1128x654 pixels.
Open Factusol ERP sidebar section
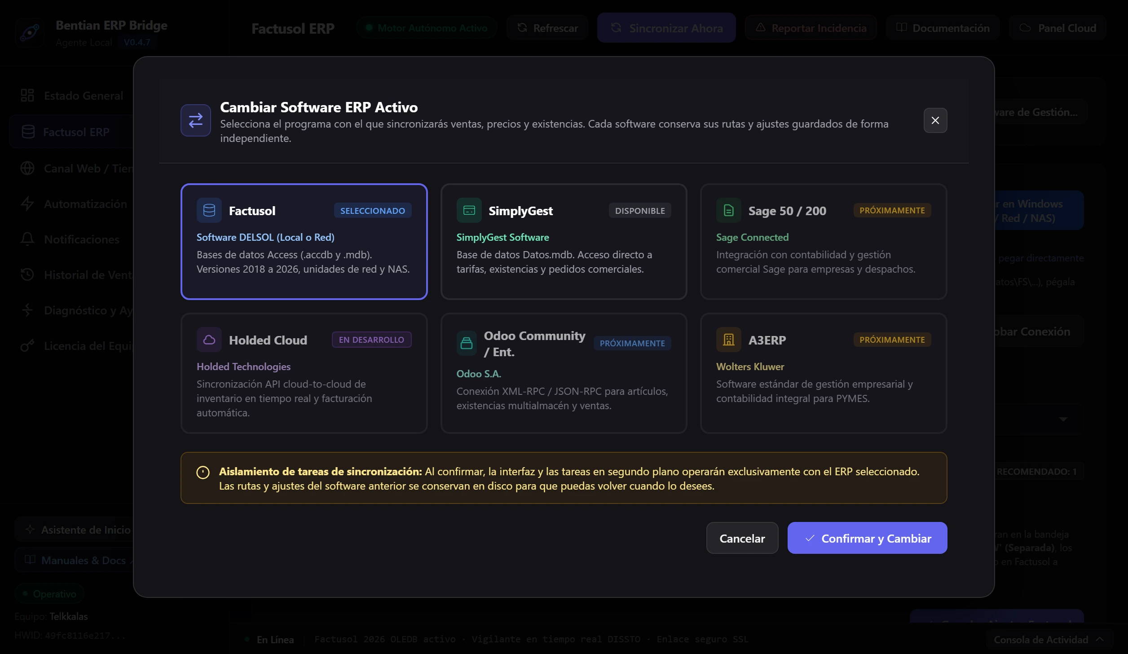[72, 132]
